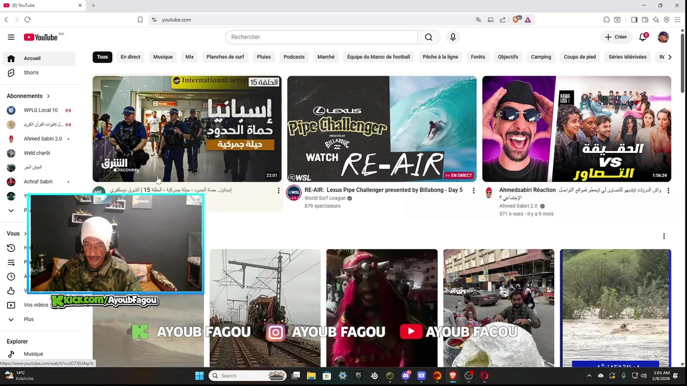Open the browser main menu
The height and width of the screenshot is (386, 687).
(678, 20)
